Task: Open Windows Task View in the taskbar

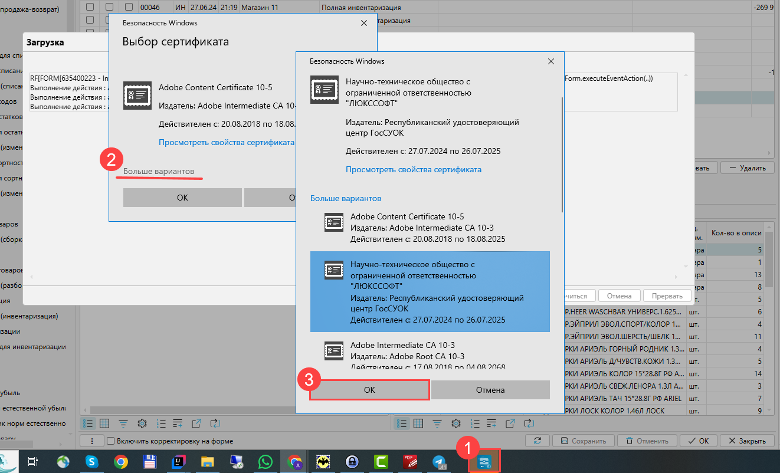Action: point(34,461)
